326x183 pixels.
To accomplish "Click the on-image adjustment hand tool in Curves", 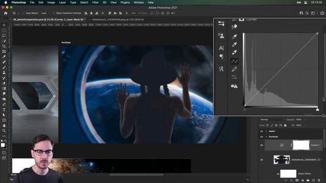I will 234,26.
